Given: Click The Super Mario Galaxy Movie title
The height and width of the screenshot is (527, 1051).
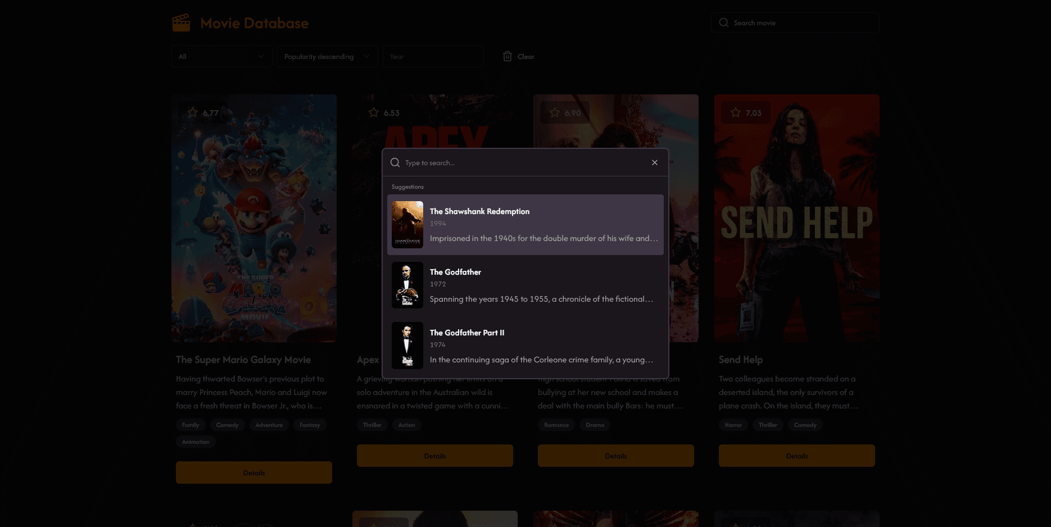Looking at the screenshot, I should (243, 360).
